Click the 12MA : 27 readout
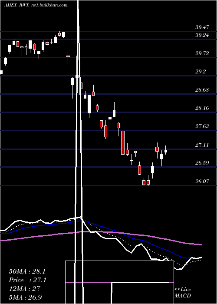The width and height of the screenshot is (217, 304). pos(24,289)
